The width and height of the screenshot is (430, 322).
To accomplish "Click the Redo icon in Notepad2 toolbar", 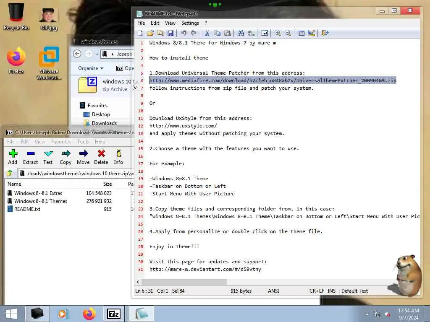I will (x=194, y=33).
